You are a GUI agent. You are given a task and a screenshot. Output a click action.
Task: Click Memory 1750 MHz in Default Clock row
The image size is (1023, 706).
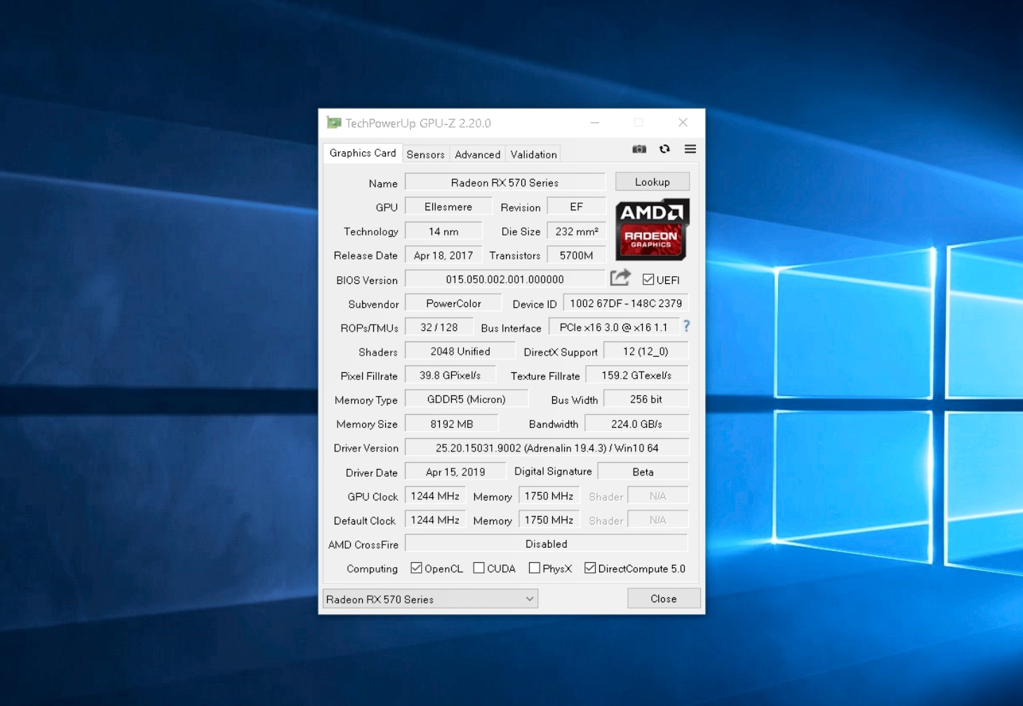(549, 520)
